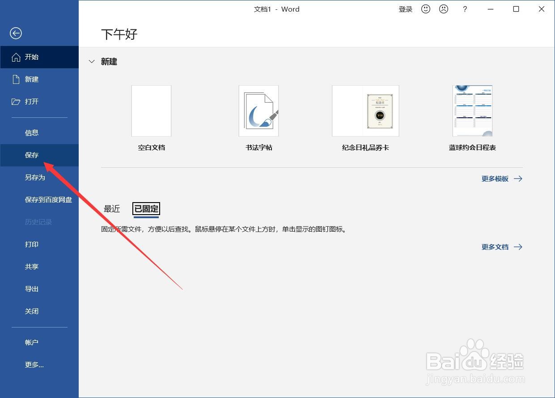This screenshot has height=398, width=555.
Task: Select 保存到百度网盘 option
Action: (x=39, y=200)
